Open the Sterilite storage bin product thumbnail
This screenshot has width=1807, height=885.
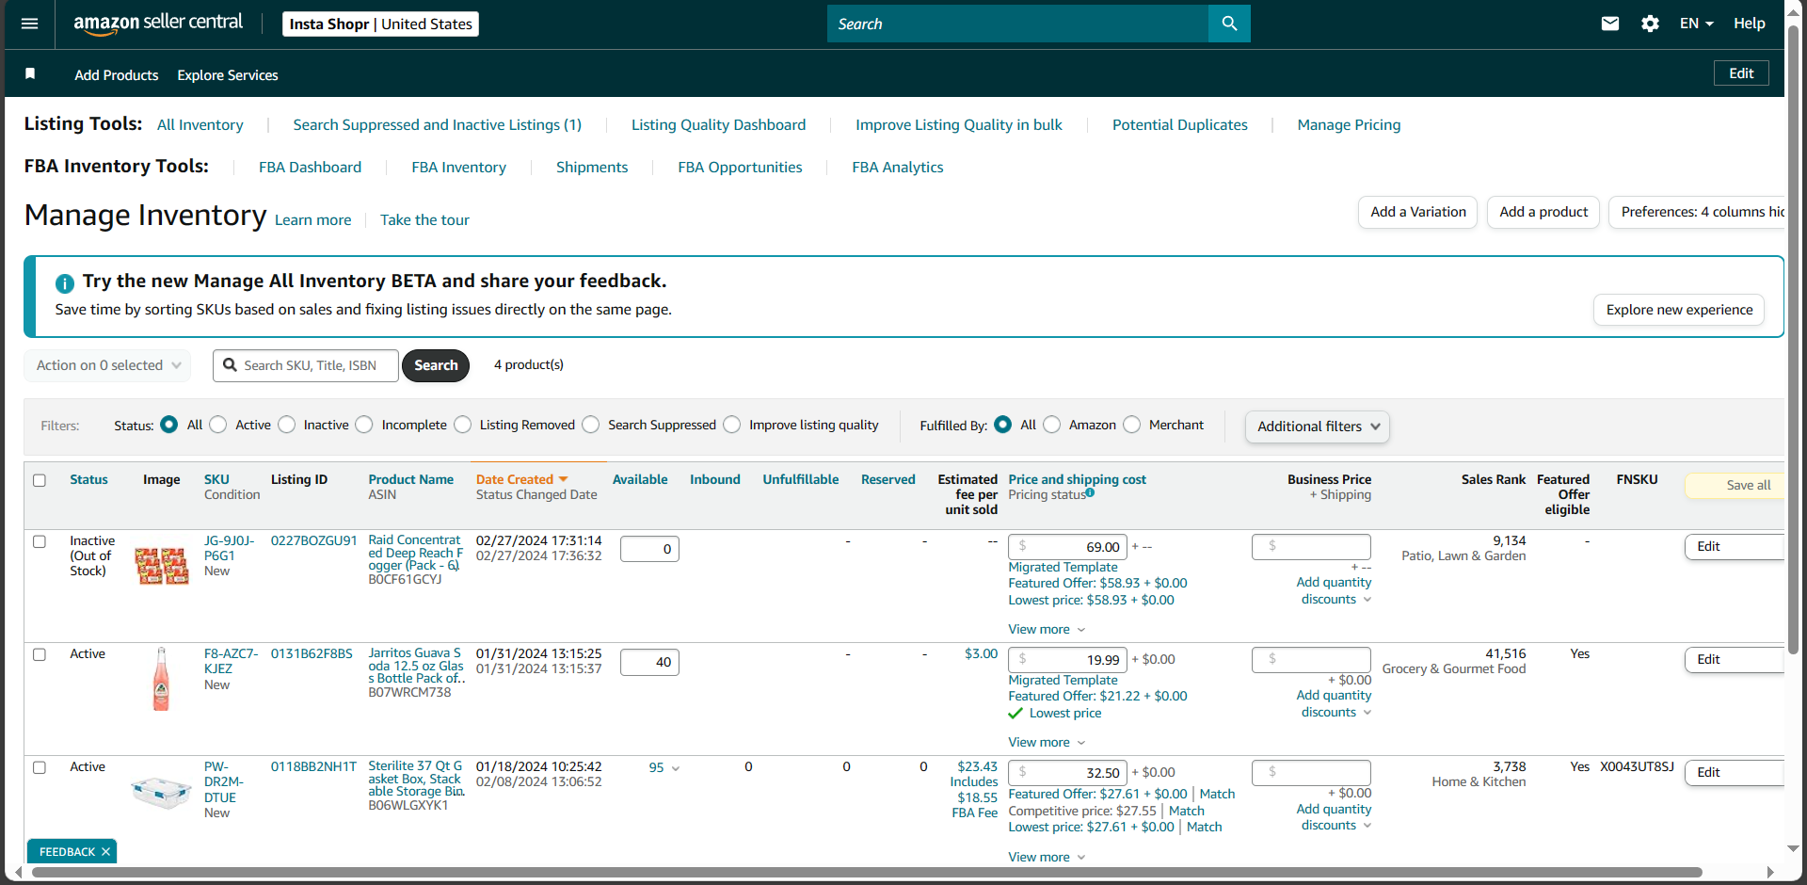(161, 791)
